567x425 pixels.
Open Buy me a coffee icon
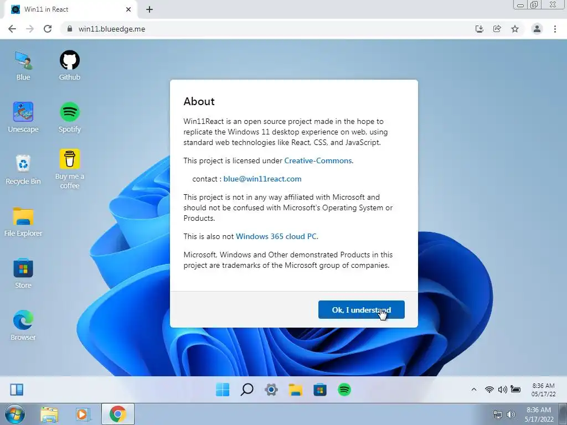[69, 169]
